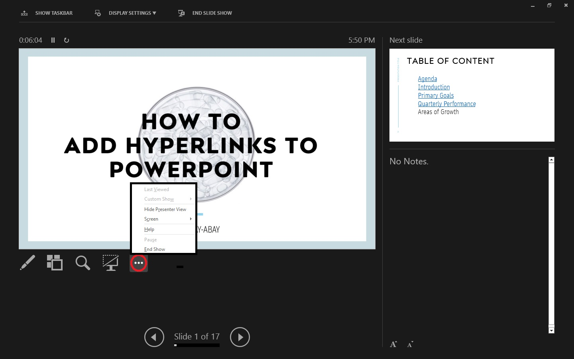Click the Table of Content heading
Screen dimensions: 574x359
(450, 61)
